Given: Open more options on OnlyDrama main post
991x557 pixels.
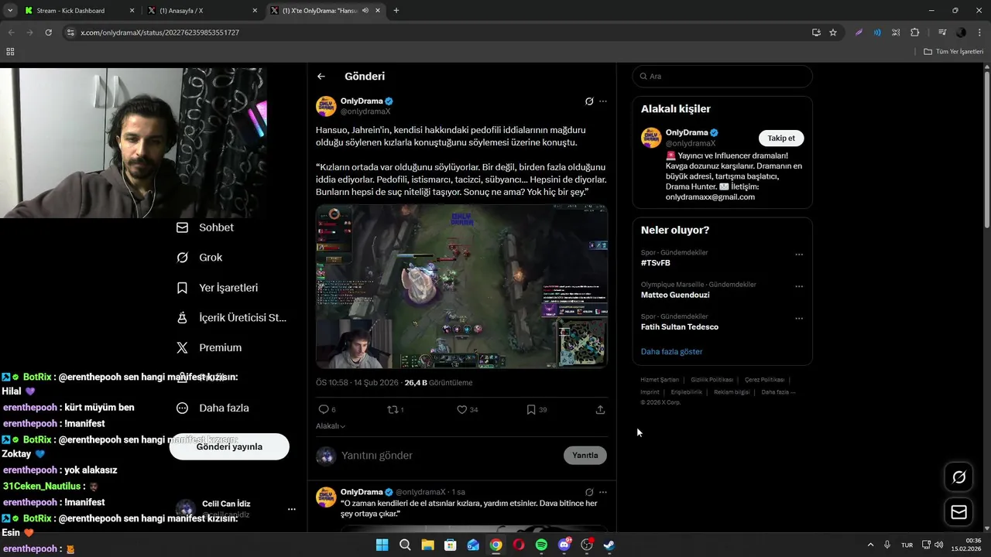Looking at the screenshot, I should 603,101.
